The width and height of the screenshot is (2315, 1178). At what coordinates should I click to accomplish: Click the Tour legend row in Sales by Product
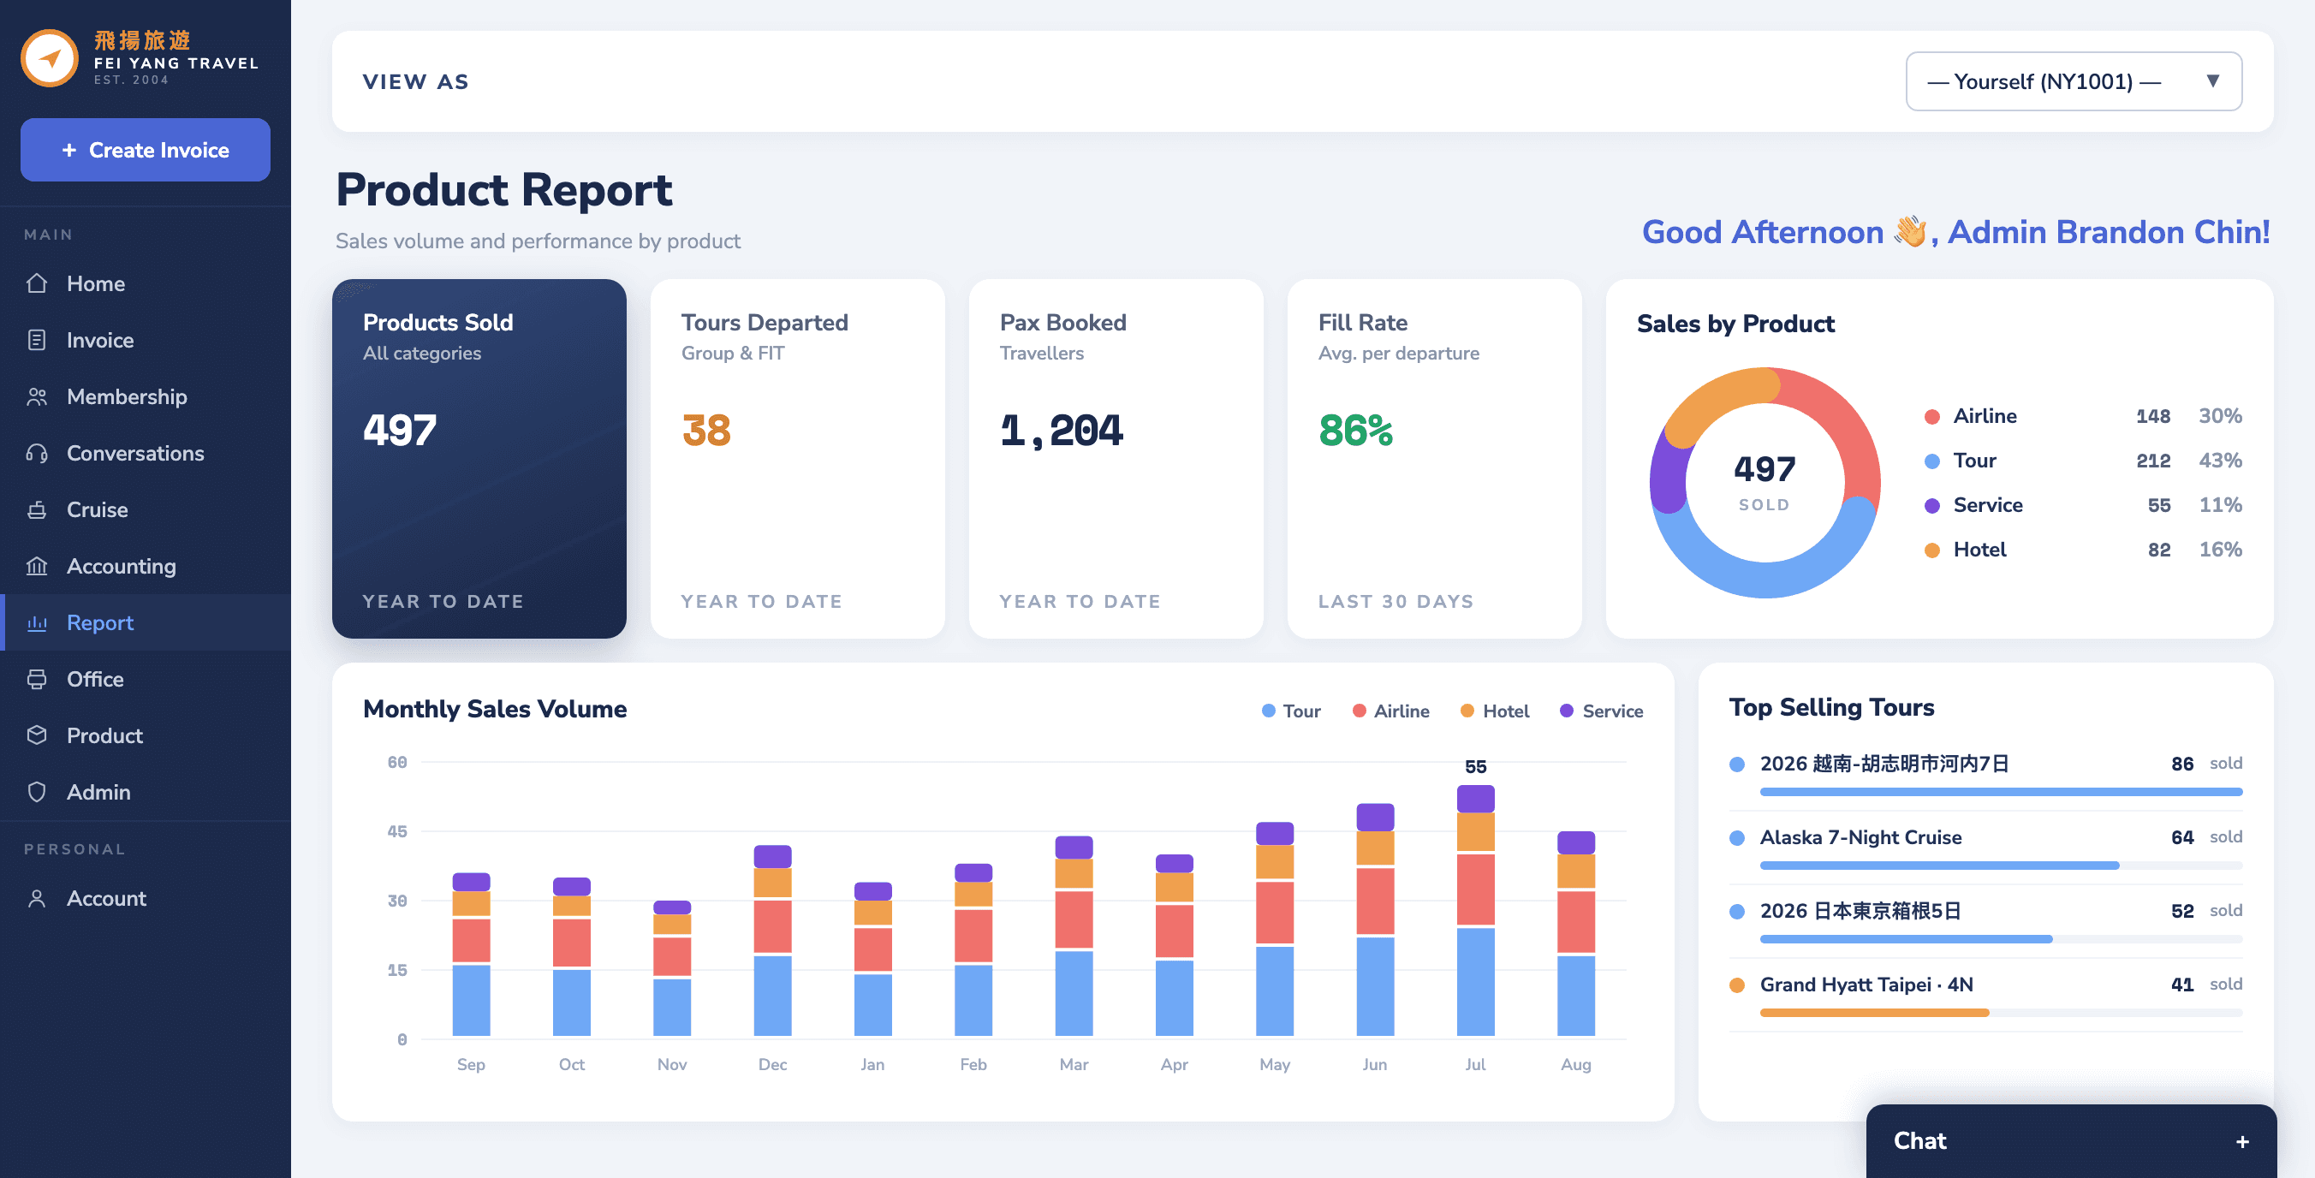click(x=2082, y=460)
